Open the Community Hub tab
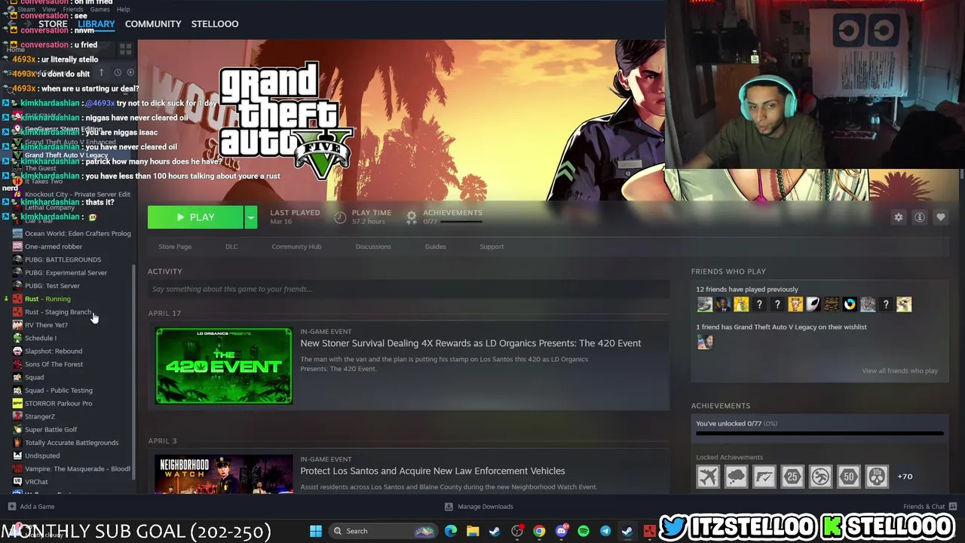965x543 pixels. [296, 247]
